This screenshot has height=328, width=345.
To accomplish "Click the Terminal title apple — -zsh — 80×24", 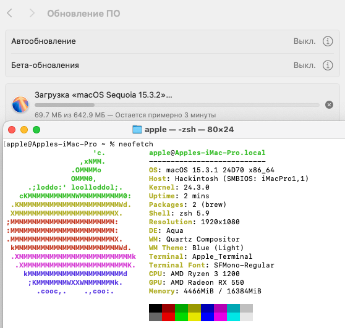I will (189, 130).
